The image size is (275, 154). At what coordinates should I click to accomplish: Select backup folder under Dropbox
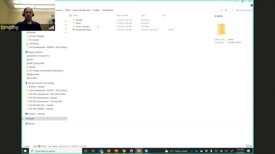point(32,67)
